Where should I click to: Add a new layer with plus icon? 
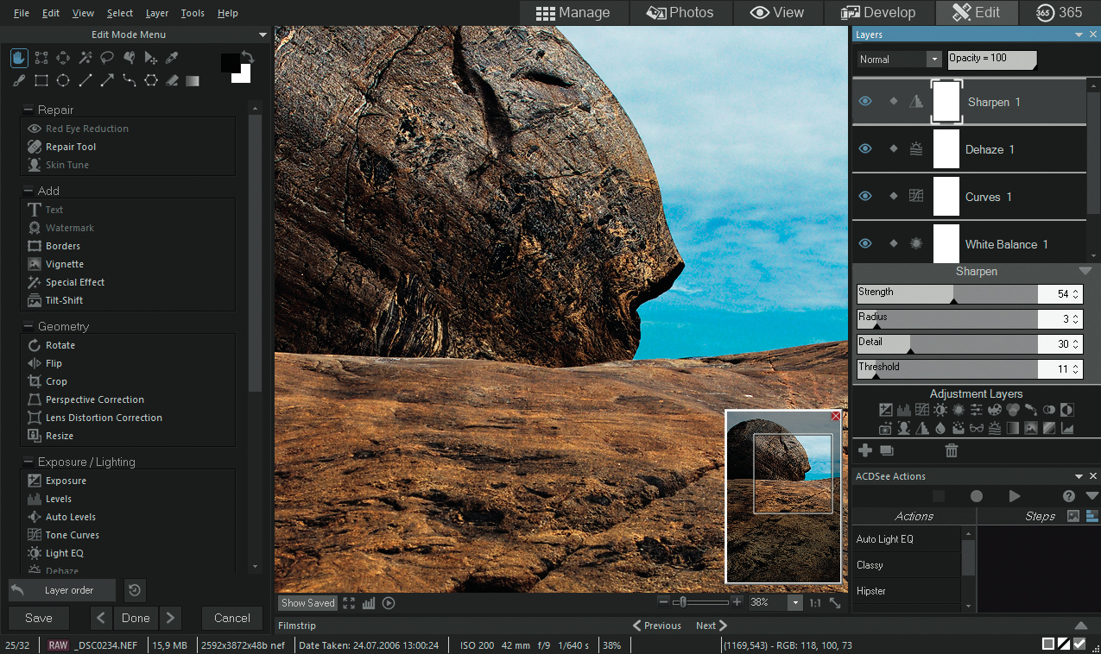(x=865, y=450)
